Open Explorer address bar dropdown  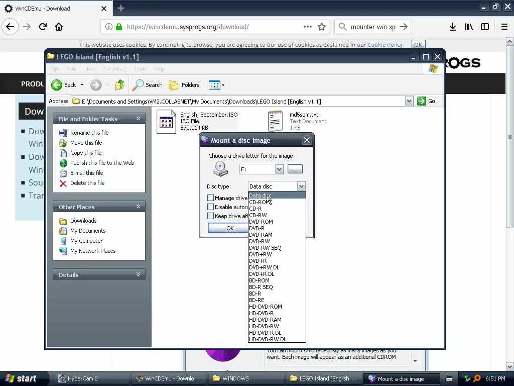409,101
